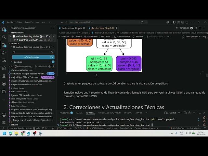Switch to decision_tree_2.ipynb tab
This screenshot has width=208, height=156.
101,28
